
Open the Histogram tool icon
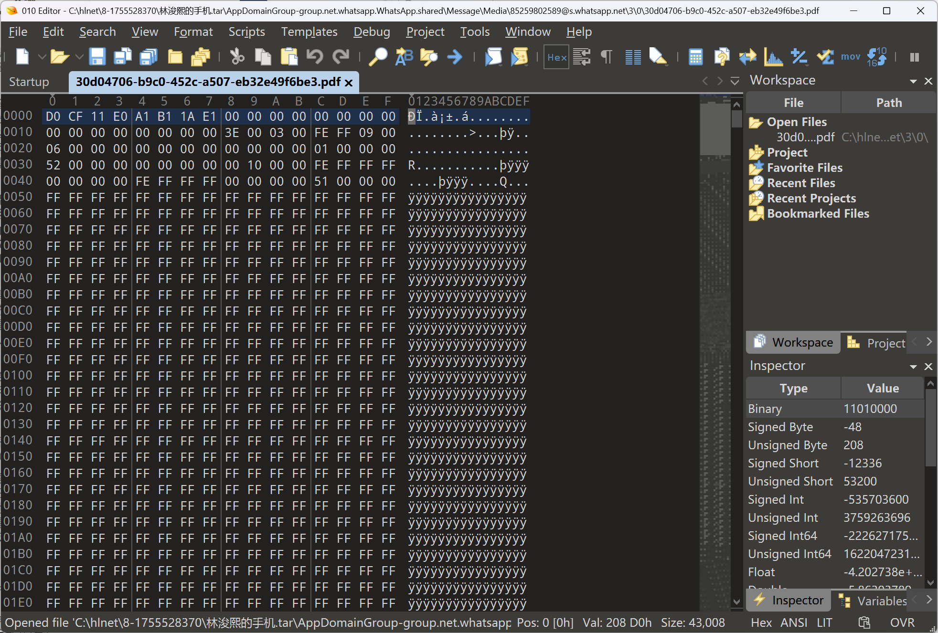click(x=773, y=57)
